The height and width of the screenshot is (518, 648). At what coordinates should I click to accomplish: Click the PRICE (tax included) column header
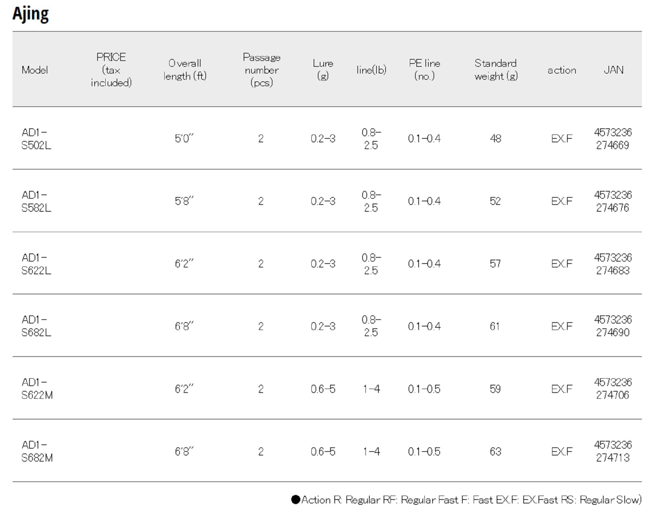pyautogui.click(x=111, y=70)
